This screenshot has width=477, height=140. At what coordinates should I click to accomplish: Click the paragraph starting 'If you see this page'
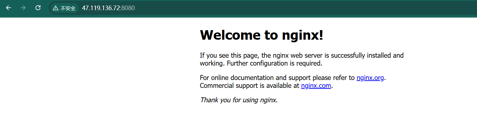click(x=302, y=59)
